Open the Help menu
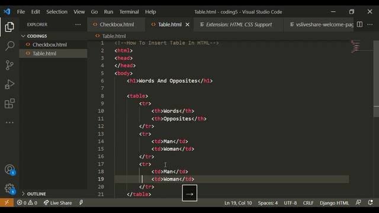 pos(150,12)
